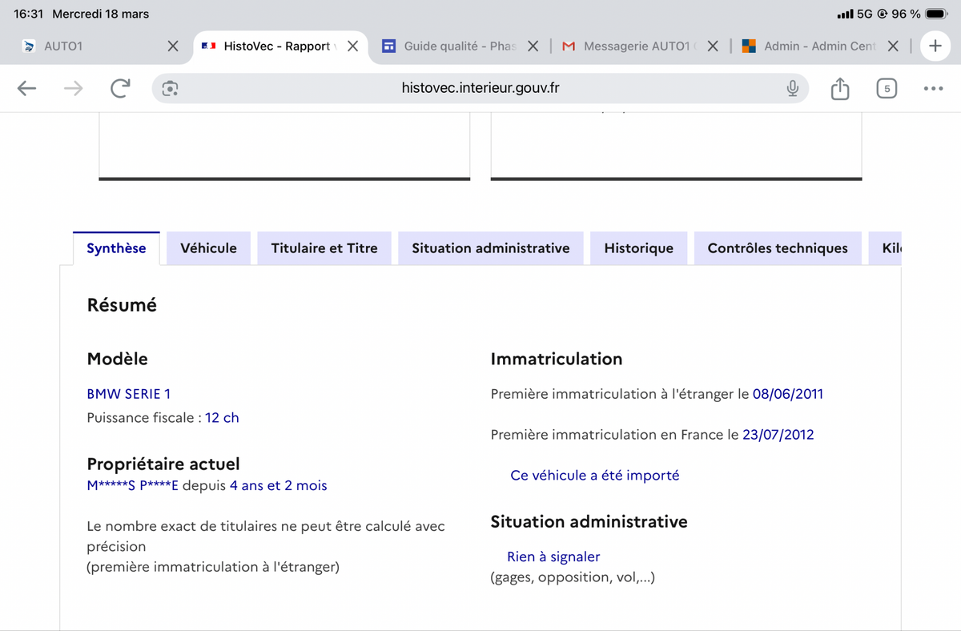Image resolution: width=961 pixels, height=631 pixels.
Task: Tap the browser back arrow
Action: 27,89
